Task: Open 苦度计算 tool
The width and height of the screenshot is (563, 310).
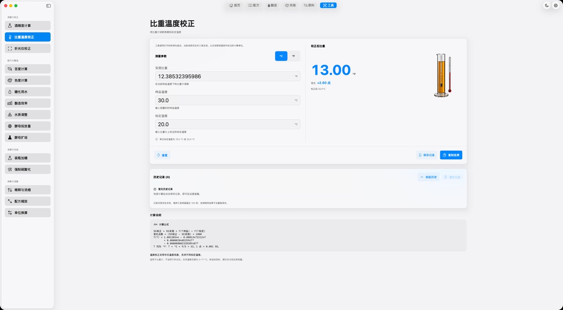Action: pos(28,69)
